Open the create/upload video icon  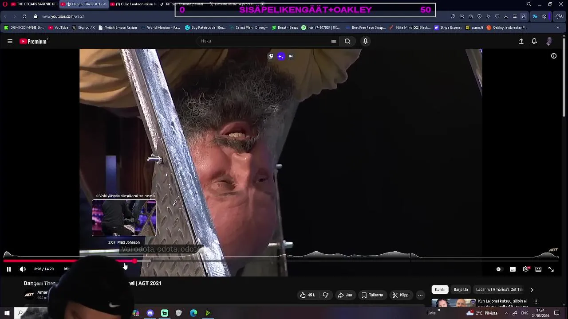coord(521,41)
